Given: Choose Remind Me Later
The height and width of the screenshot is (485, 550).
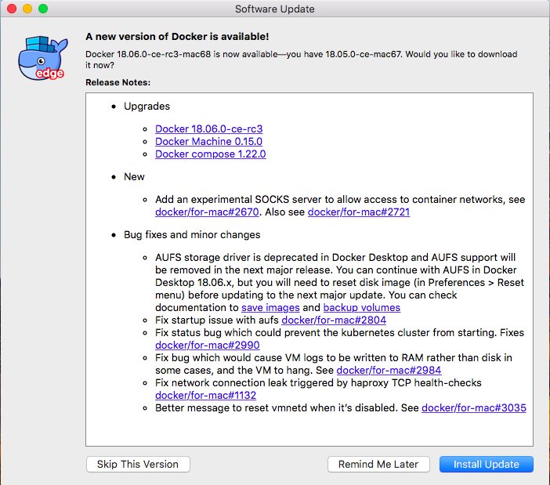Looking at the screenshot, I should [x=378, y=464].
